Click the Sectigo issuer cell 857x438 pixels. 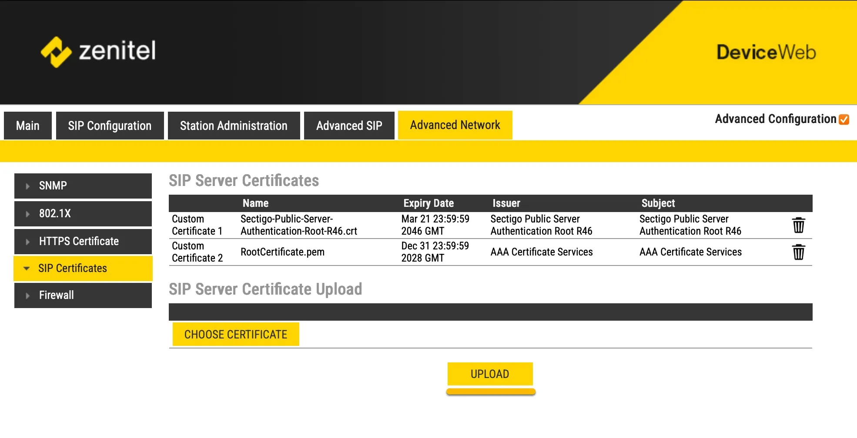coord(541,225)
